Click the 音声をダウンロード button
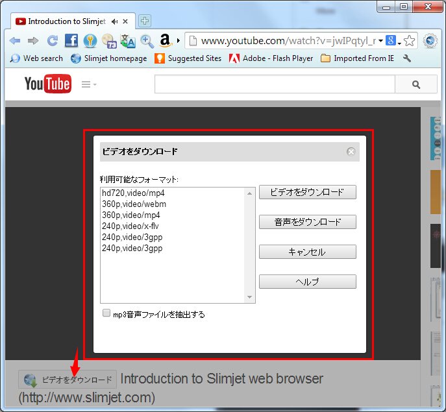Viewport: 446px width, 412px height. 308,222
